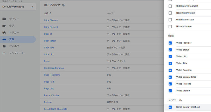The image size is (211, 112).
Task: Expand the Default Workspace chevron
Action: [32, 7]
